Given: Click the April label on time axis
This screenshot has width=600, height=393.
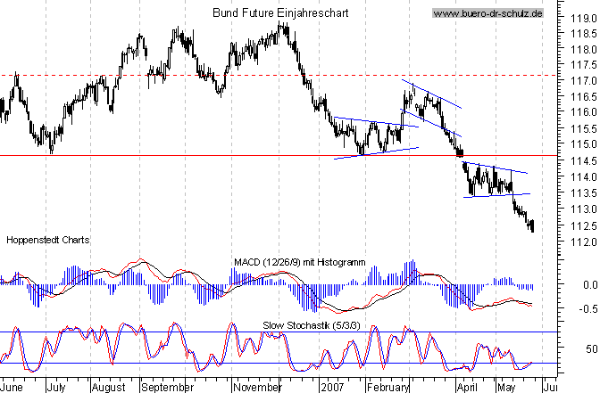Looking at the screenshot, I should pyautogui.click(x=464, y=389).
